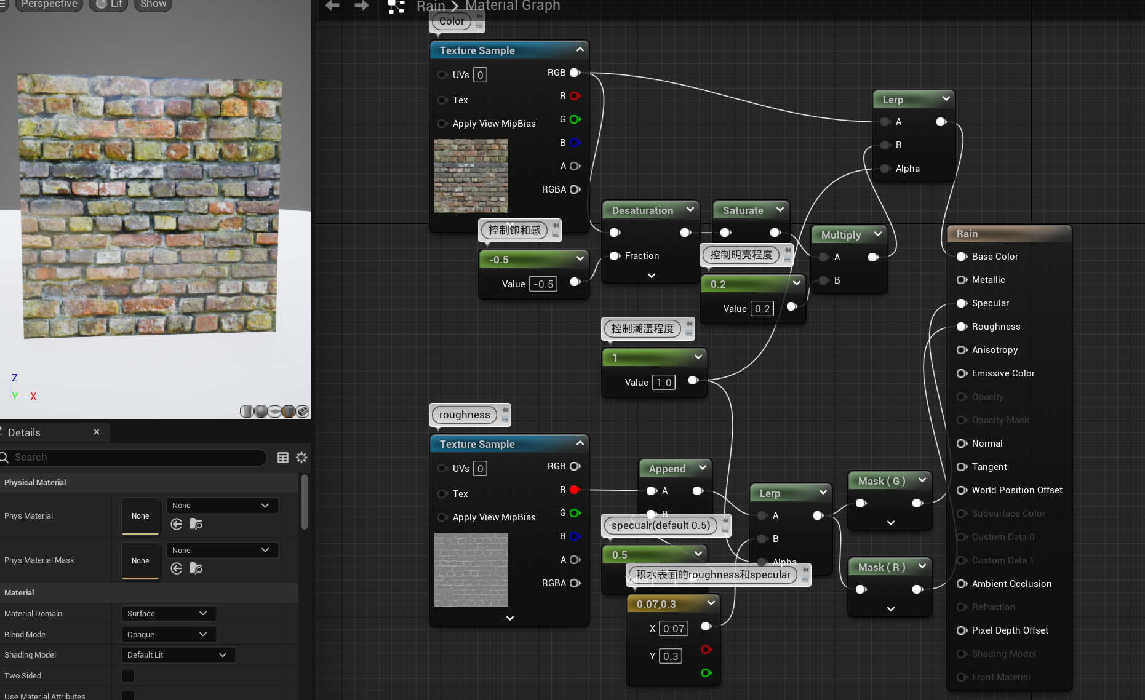This screenshot has width=1145, height=700.
Task: Open the Details panel settings gear
Action: point(301,457)
